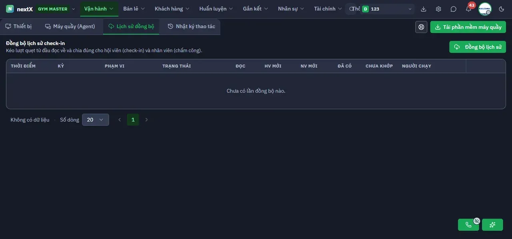Click the Đồng bộ lịch sử button
Image resolution: width=512 pixels, height=239 pixels.
point(478,47)
